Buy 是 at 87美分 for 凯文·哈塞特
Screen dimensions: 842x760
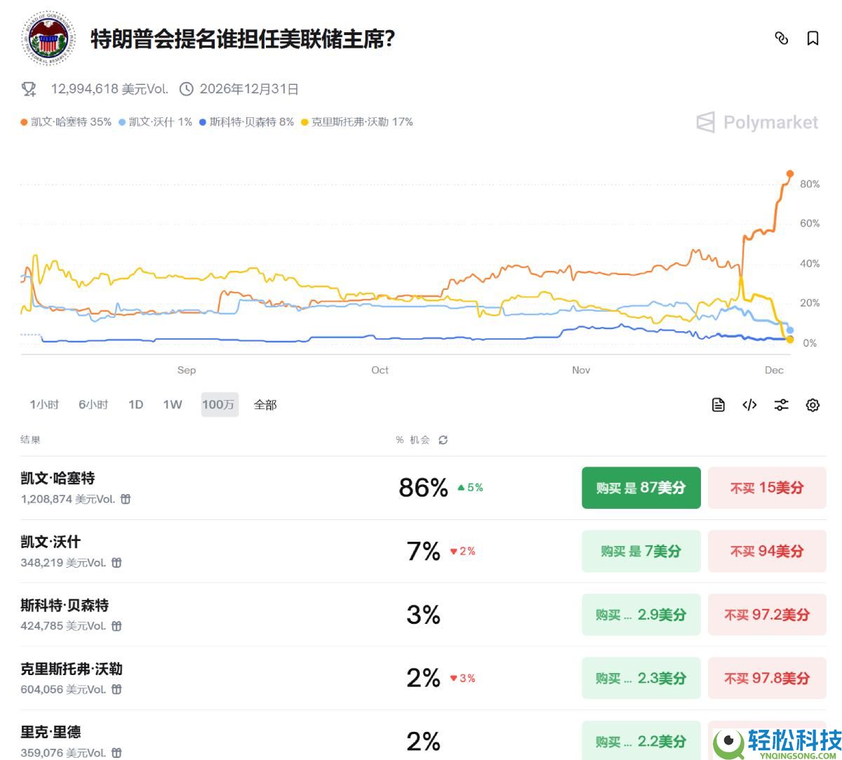click(x=641, y=488)
